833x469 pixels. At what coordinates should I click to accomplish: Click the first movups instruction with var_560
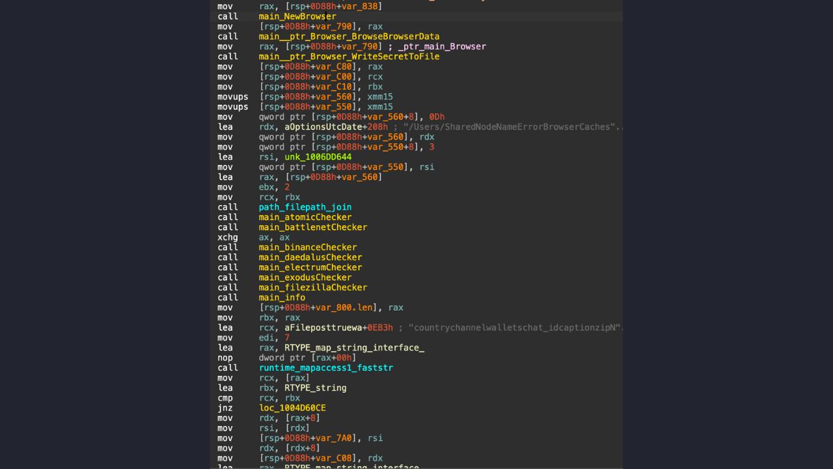click(x=305, y=97)
